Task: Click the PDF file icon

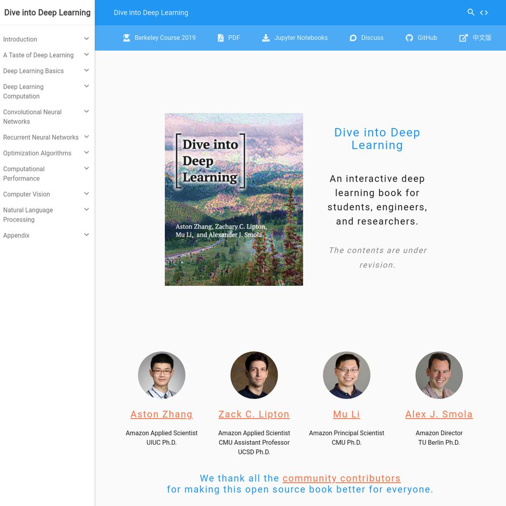Action: [221, 38]
